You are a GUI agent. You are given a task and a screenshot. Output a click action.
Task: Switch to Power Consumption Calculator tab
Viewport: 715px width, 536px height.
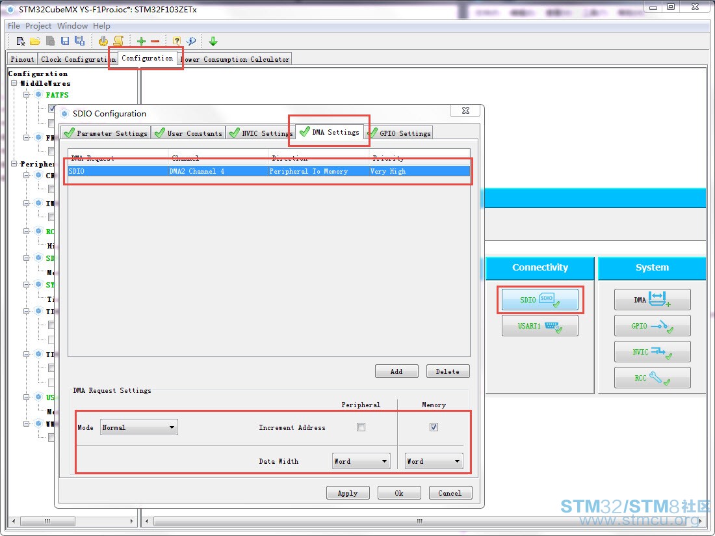tap(235, 59)
